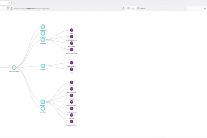Click the root switch name label
The height and width of the screenshot is (138, 207).
click(x=14, y=71)
